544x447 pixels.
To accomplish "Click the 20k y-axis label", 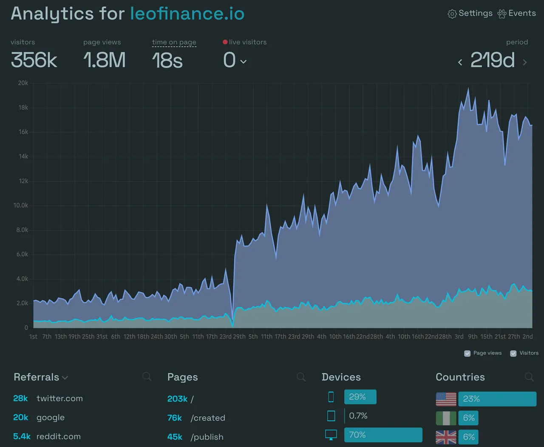I will click(23, 83).
